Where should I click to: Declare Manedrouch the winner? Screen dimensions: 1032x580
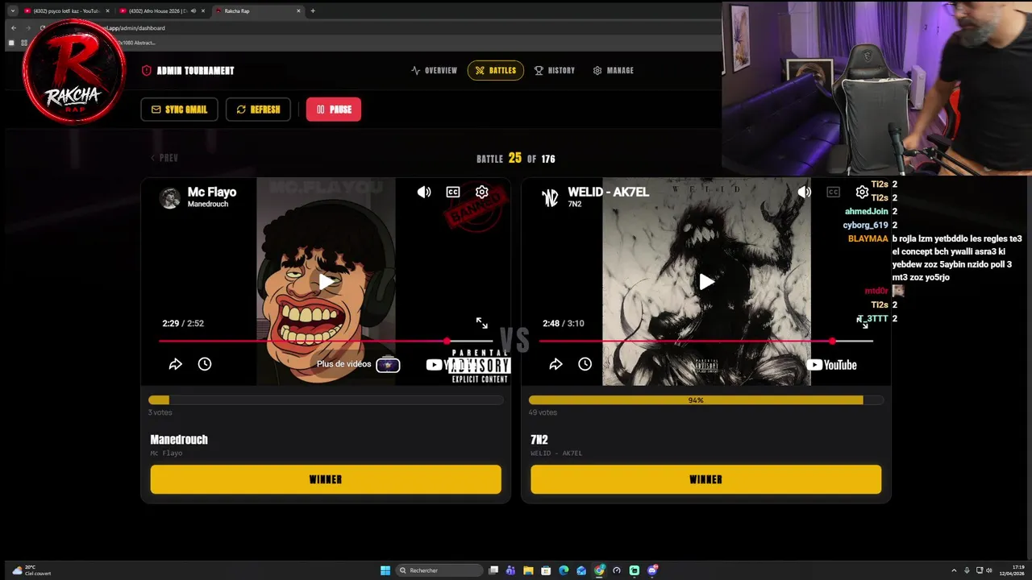pyautogui.click(x=326, y=479)
